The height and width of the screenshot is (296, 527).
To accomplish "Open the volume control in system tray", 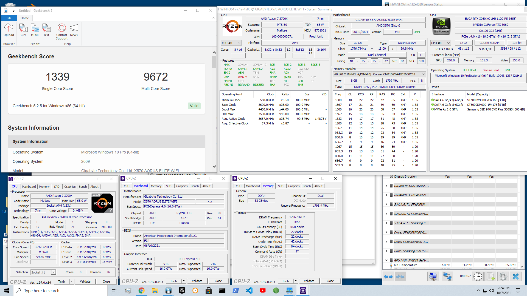I will (x=491, y=291).
